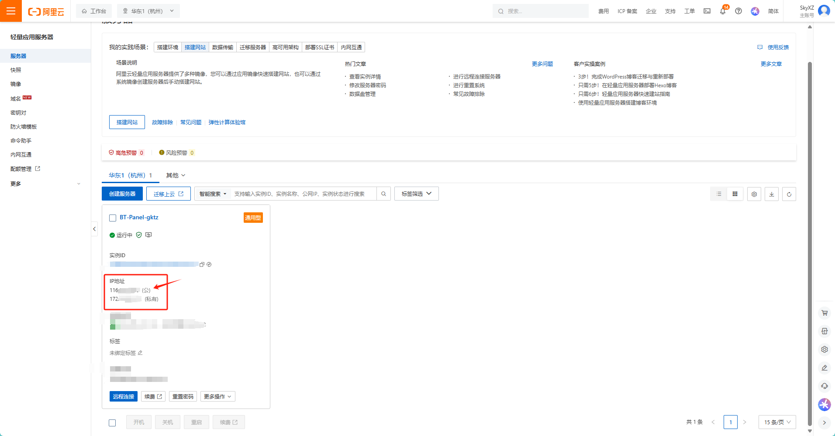Click the 重置密码 button

(183, 396)
